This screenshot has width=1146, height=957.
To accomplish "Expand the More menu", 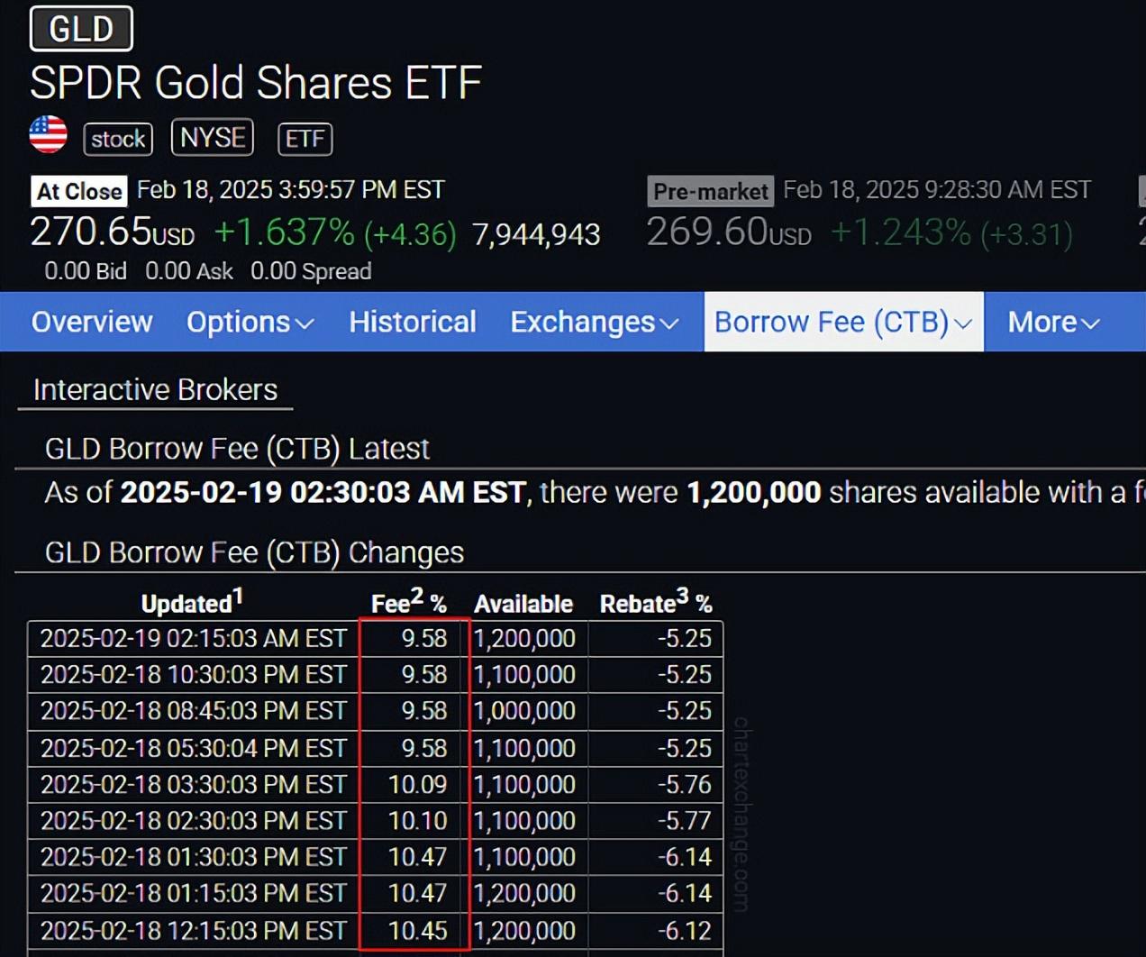I will pyautogui.click(x=1053, y=322).
